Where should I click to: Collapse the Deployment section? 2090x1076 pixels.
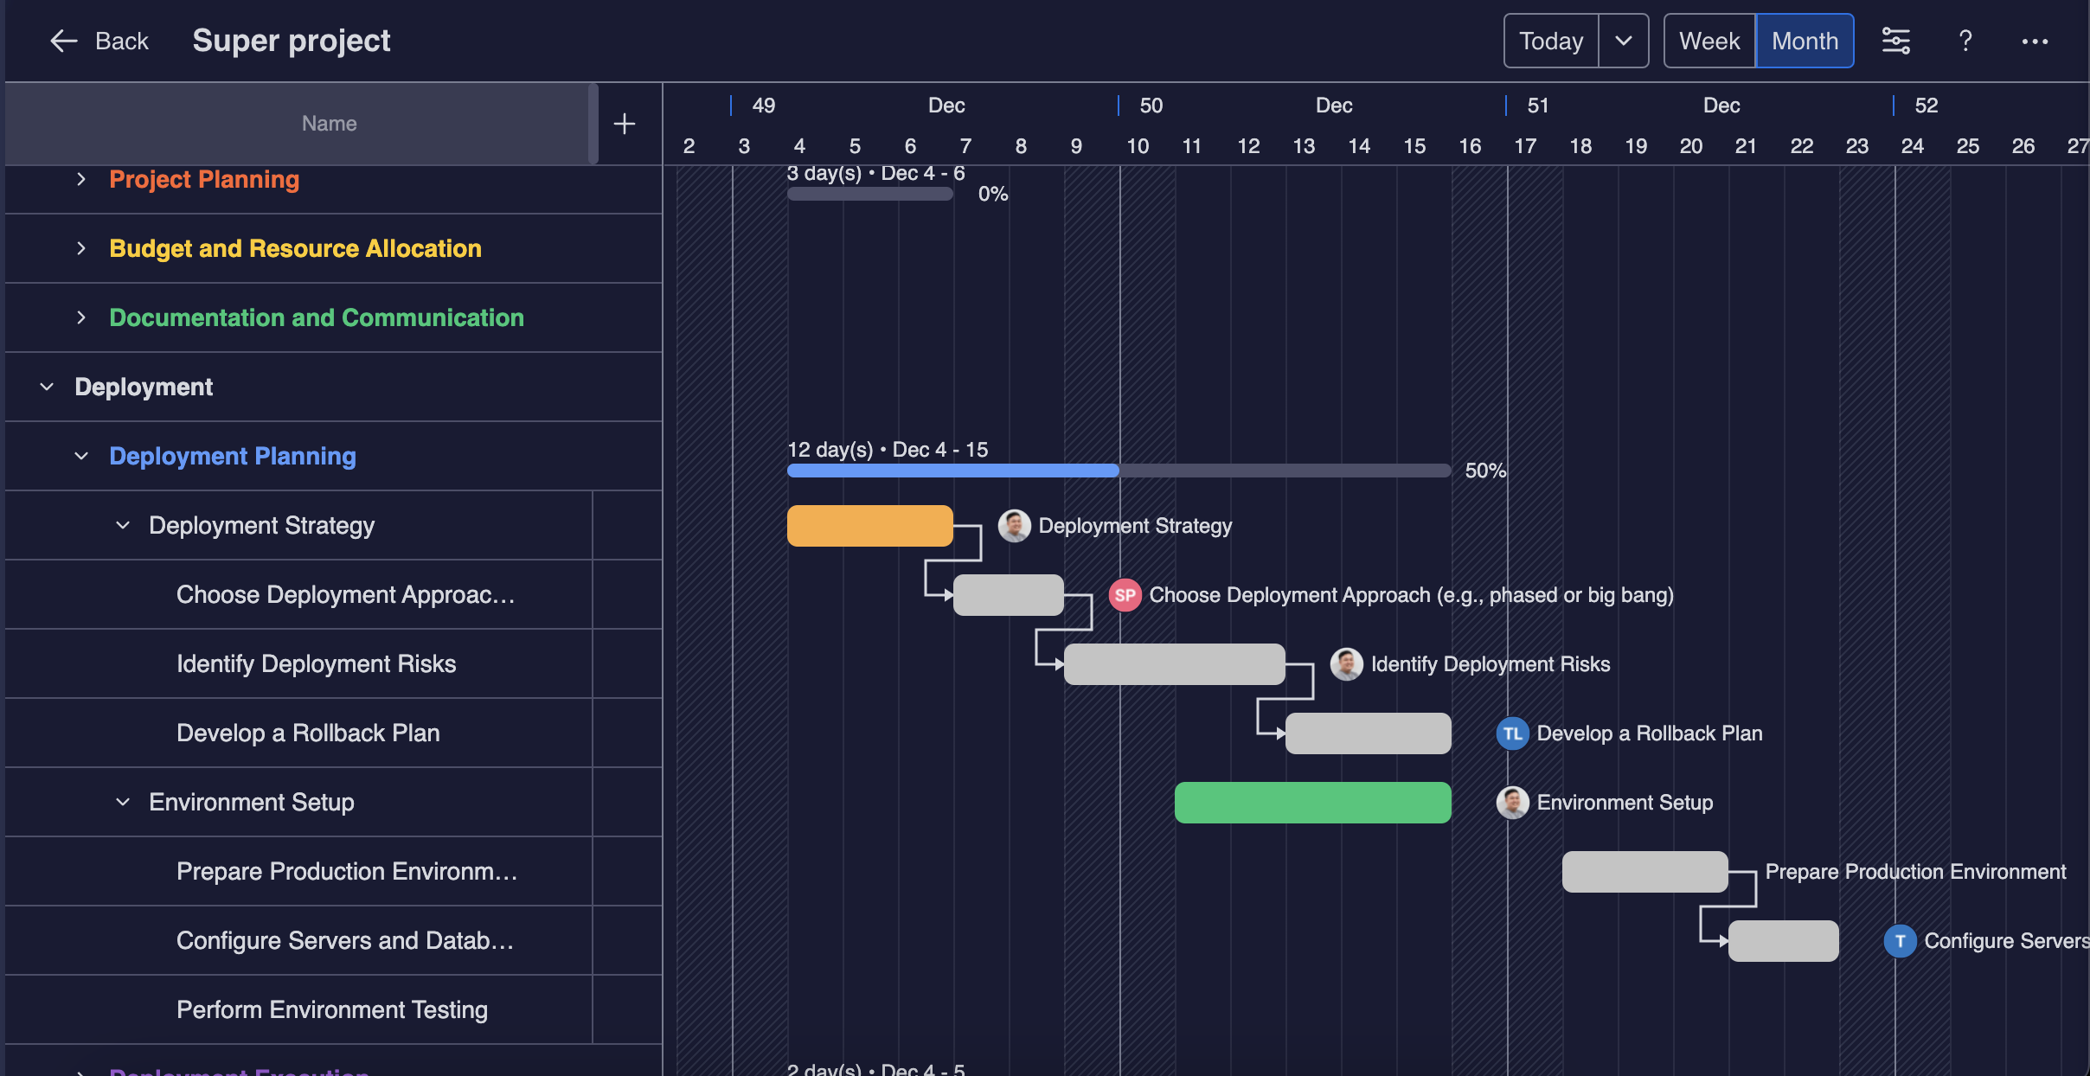48,387
